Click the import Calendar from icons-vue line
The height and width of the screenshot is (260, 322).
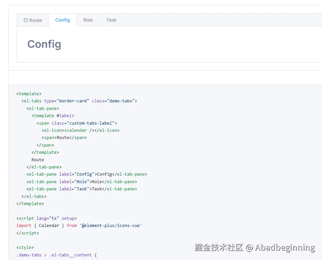tap(79, 226)
